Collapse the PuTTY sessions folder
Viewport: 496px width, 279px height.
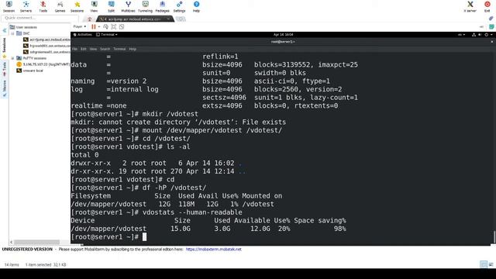[12, 58]
